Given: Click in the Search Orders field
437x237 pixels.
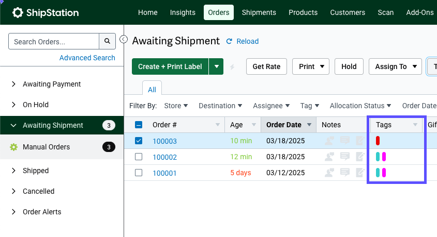Looking at the screenshot, I should click(54, 42).
